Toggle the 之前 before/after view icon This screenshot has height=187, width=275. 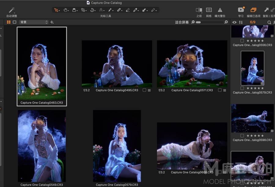click(x=199, y=10)
